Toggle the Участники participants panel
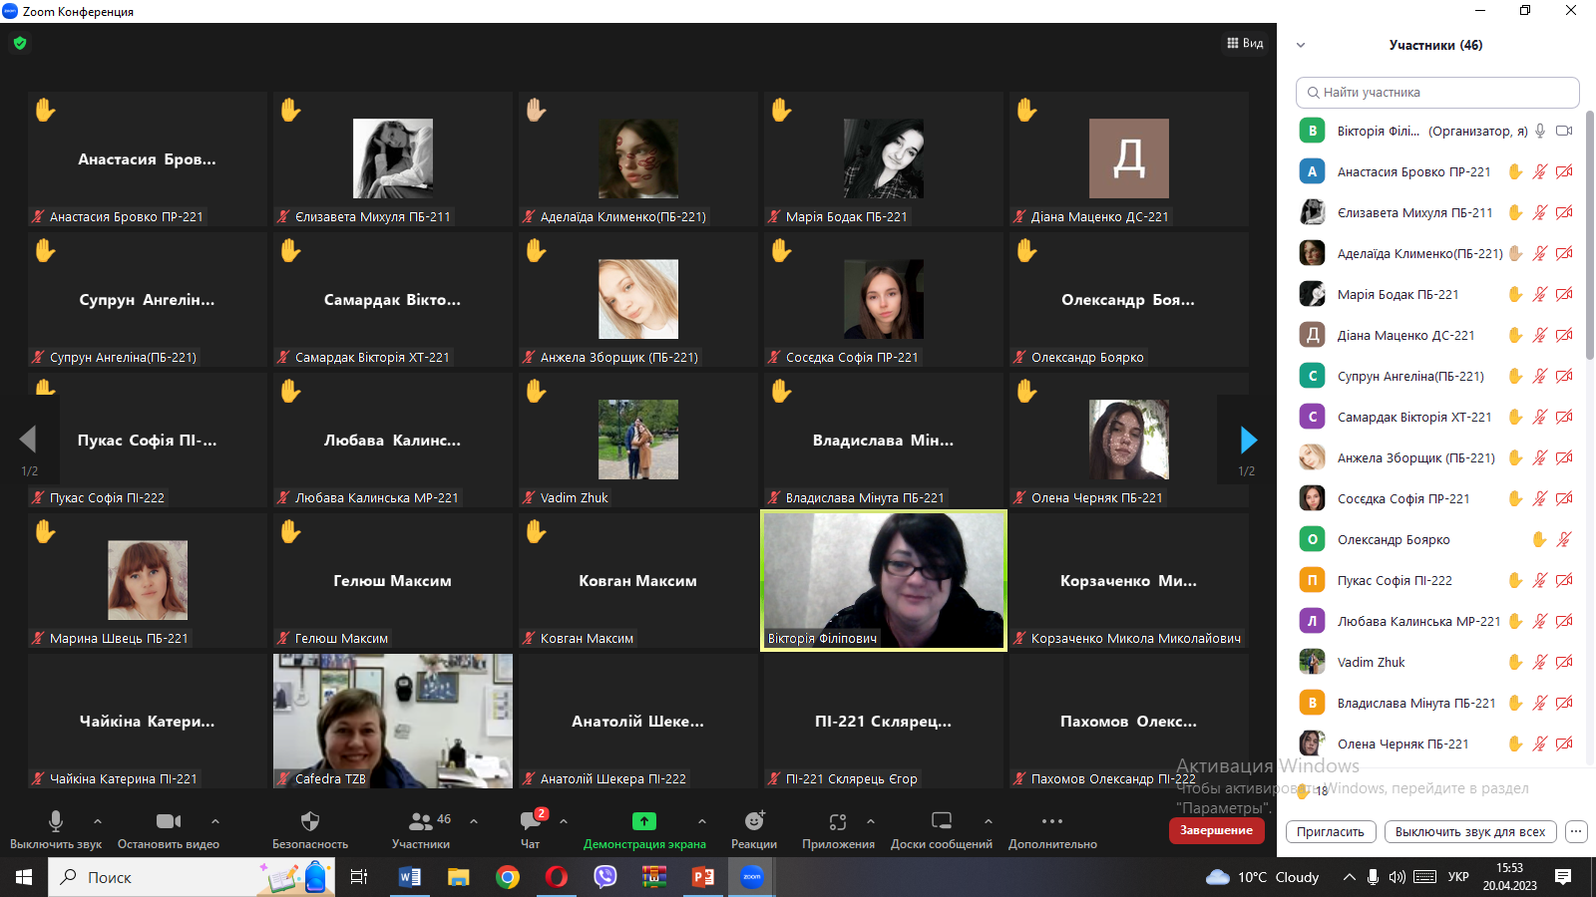 coord(421,821)
